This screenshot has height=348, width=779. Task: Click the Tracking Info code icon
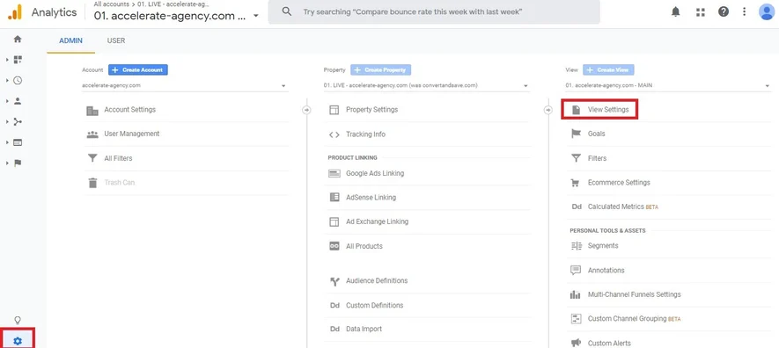point(334,134)
